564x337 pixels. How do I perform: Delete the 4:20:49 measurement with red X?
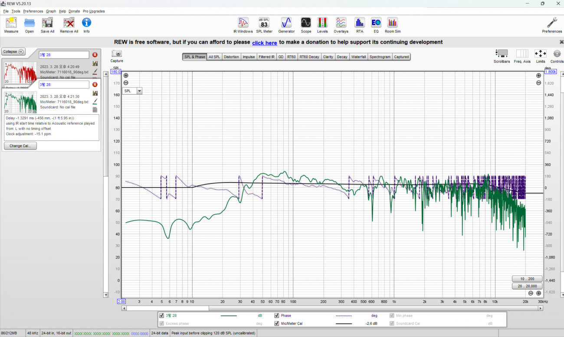95,55
